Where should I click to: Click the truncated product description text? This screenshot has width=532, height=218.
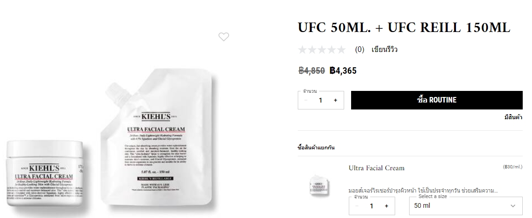click(423, 191)
